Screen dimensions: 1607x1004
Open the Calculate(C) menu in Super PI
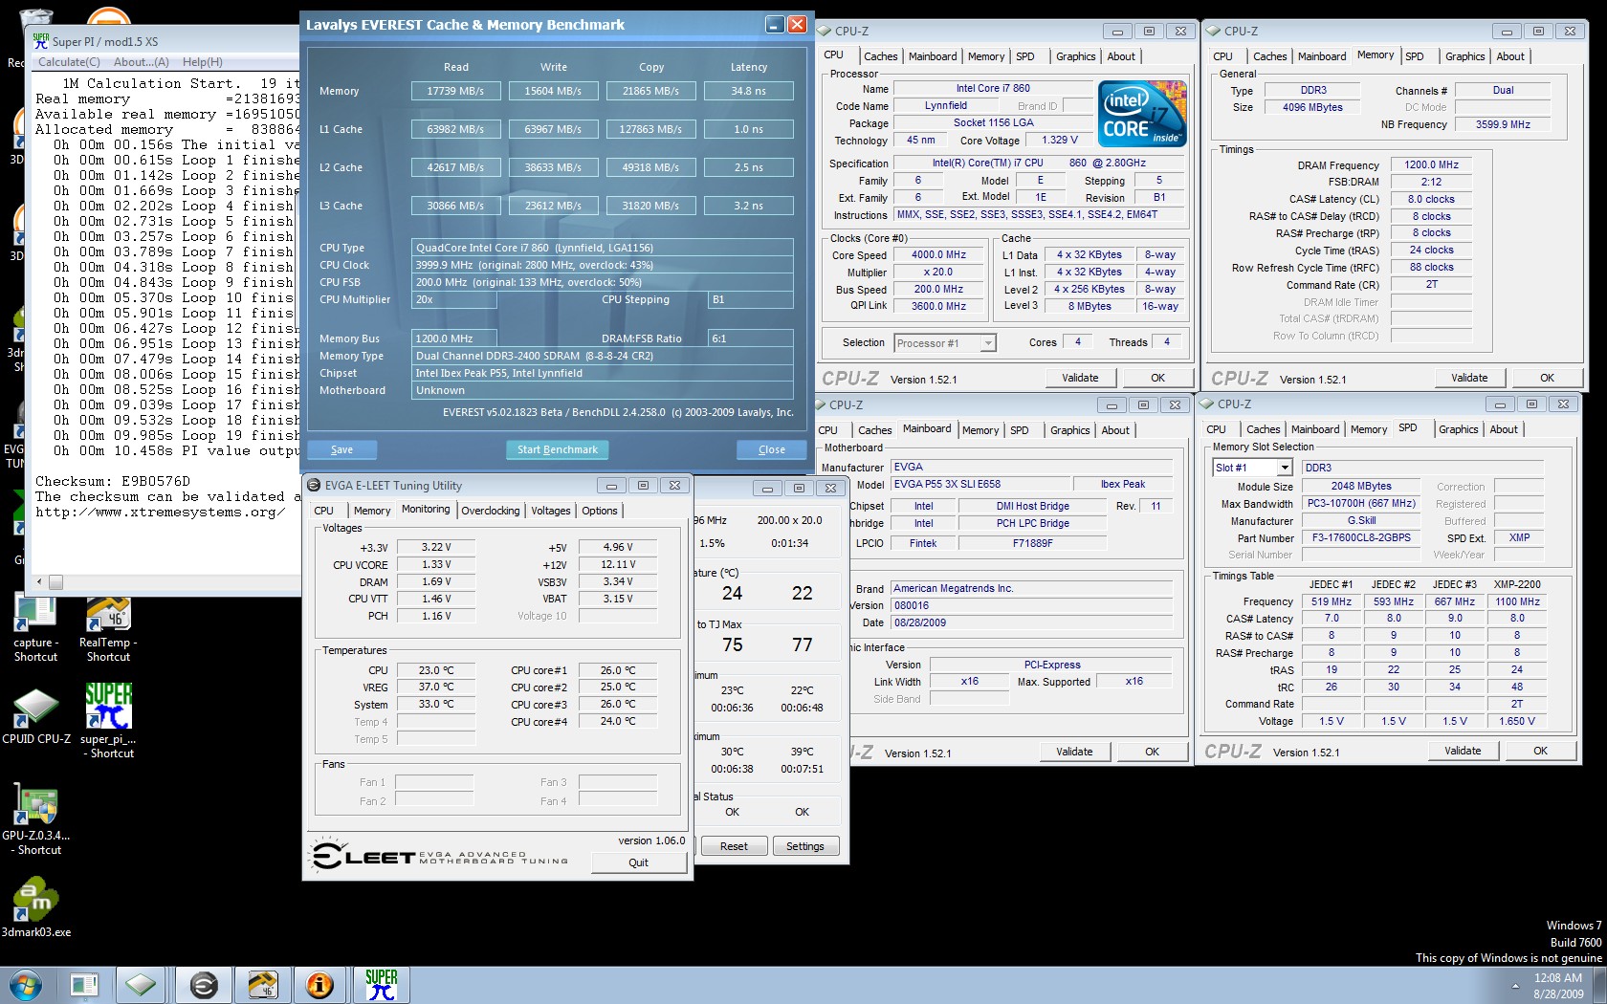click(69, 62)
